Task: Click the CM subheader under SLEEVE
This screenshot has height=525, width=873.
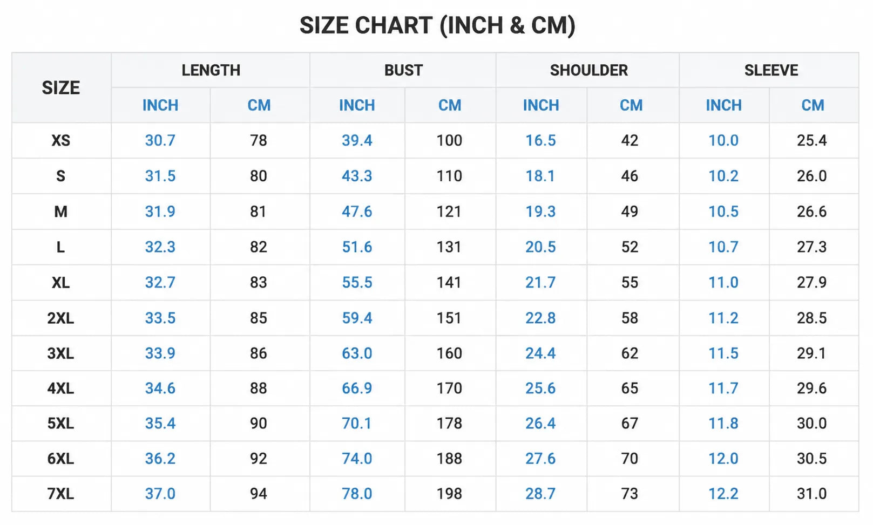Action: tap(813, 105)
